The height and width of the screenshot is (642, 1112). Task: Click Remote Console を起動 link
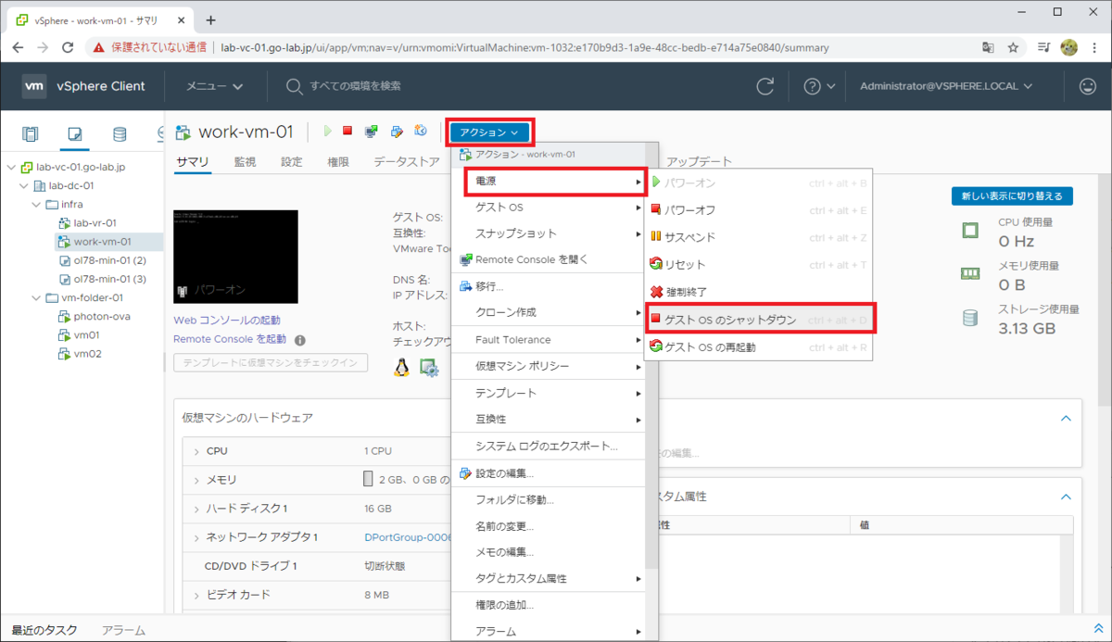tap(230, 339)
